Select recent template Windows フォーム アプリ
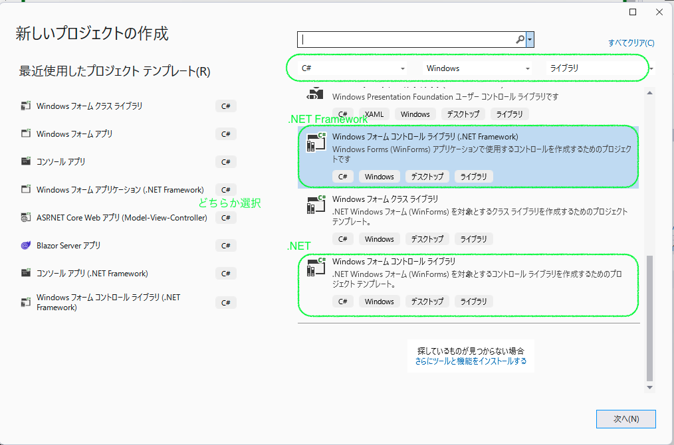Image resolution: width=674 pixels, height=445 pixels. [x=128, y=133]
